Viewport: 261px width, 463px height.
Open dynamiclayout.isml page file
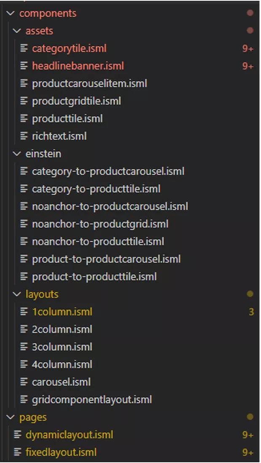70,435
